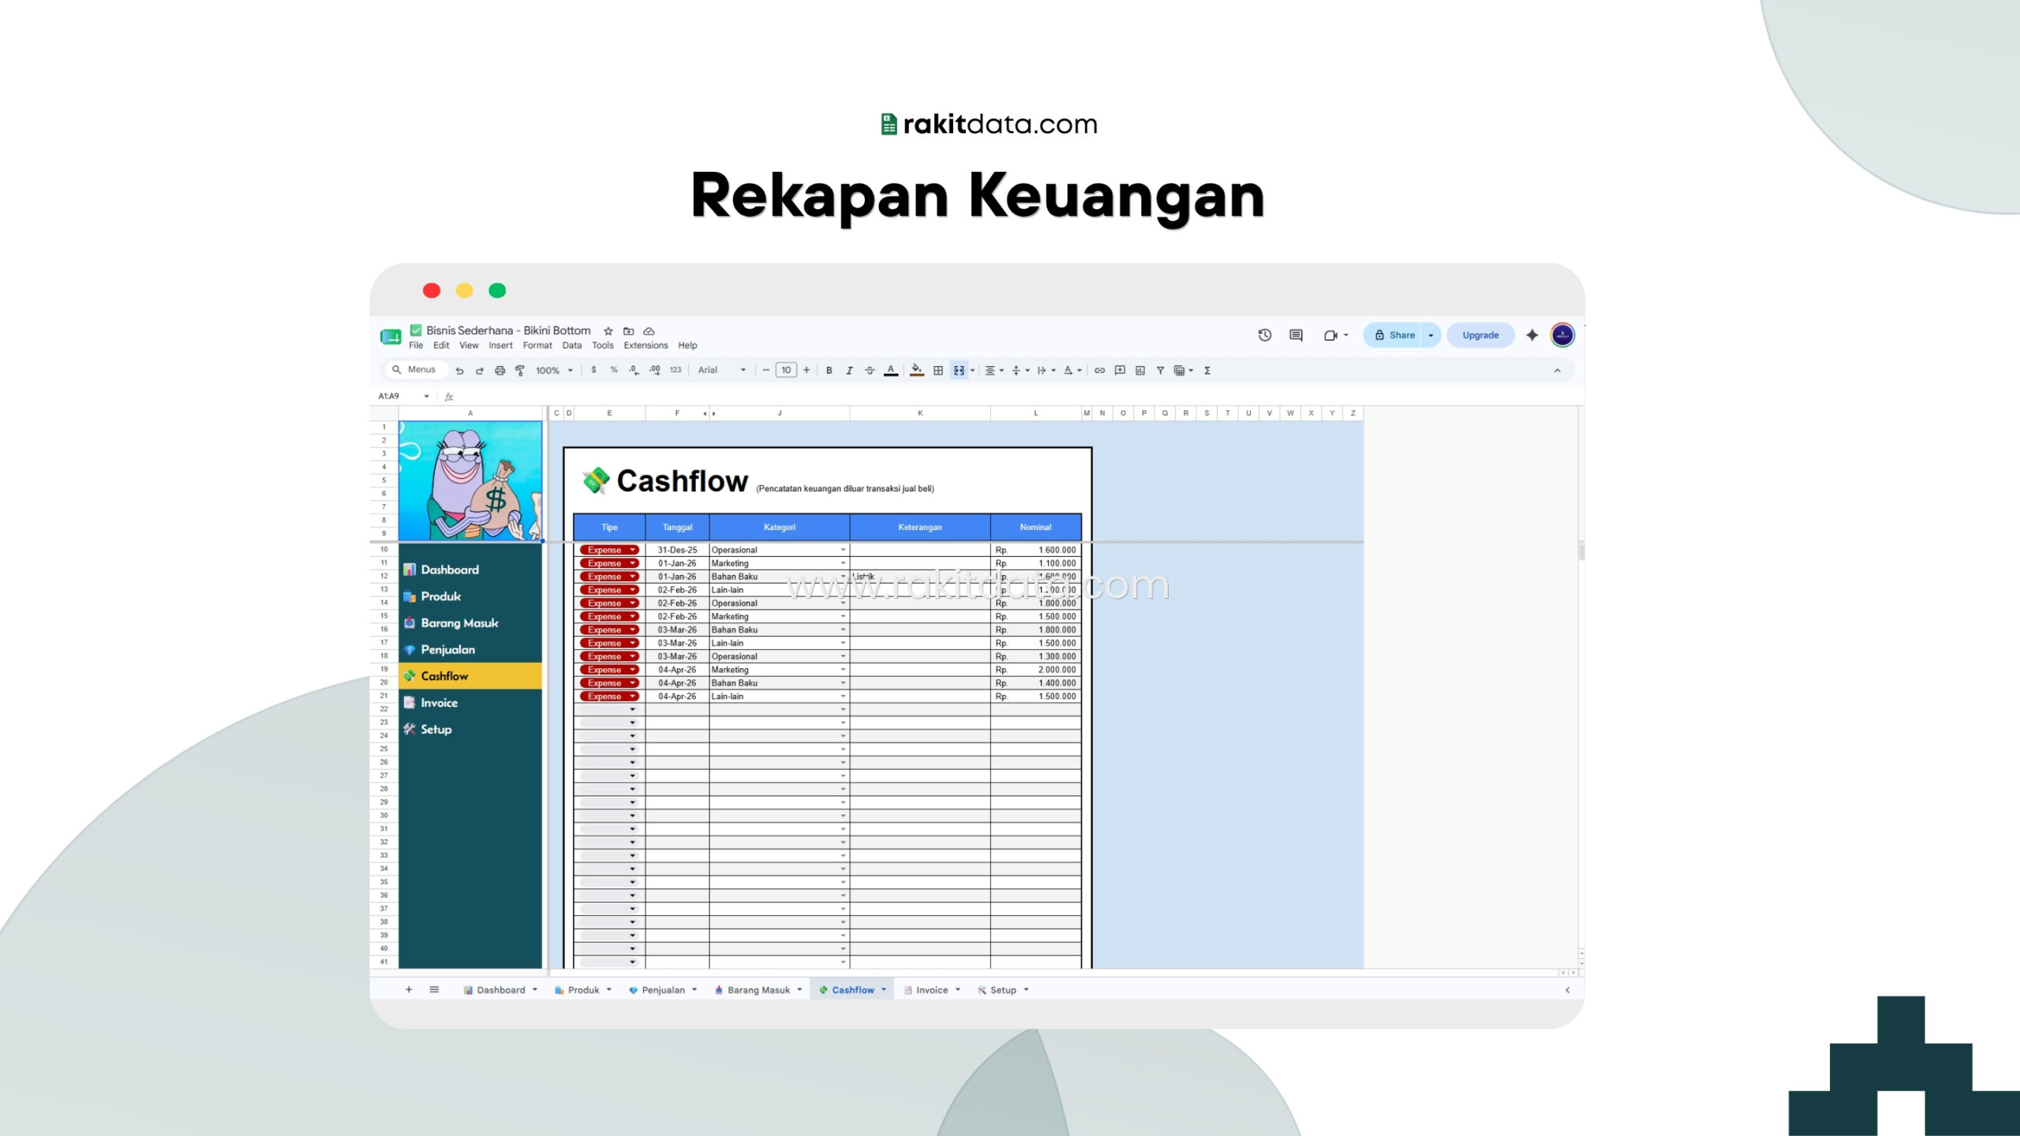Open the Borders tool

[x=938, y=370]
